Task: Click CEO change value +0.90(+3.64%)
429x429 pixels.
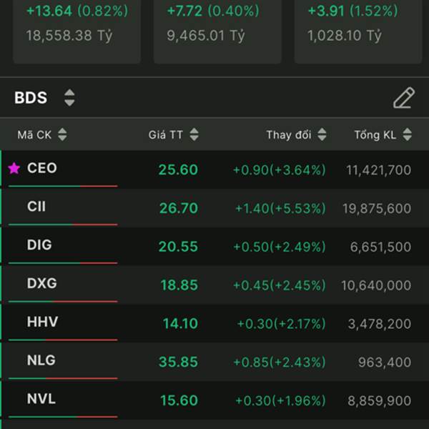Action: [279, 169]
